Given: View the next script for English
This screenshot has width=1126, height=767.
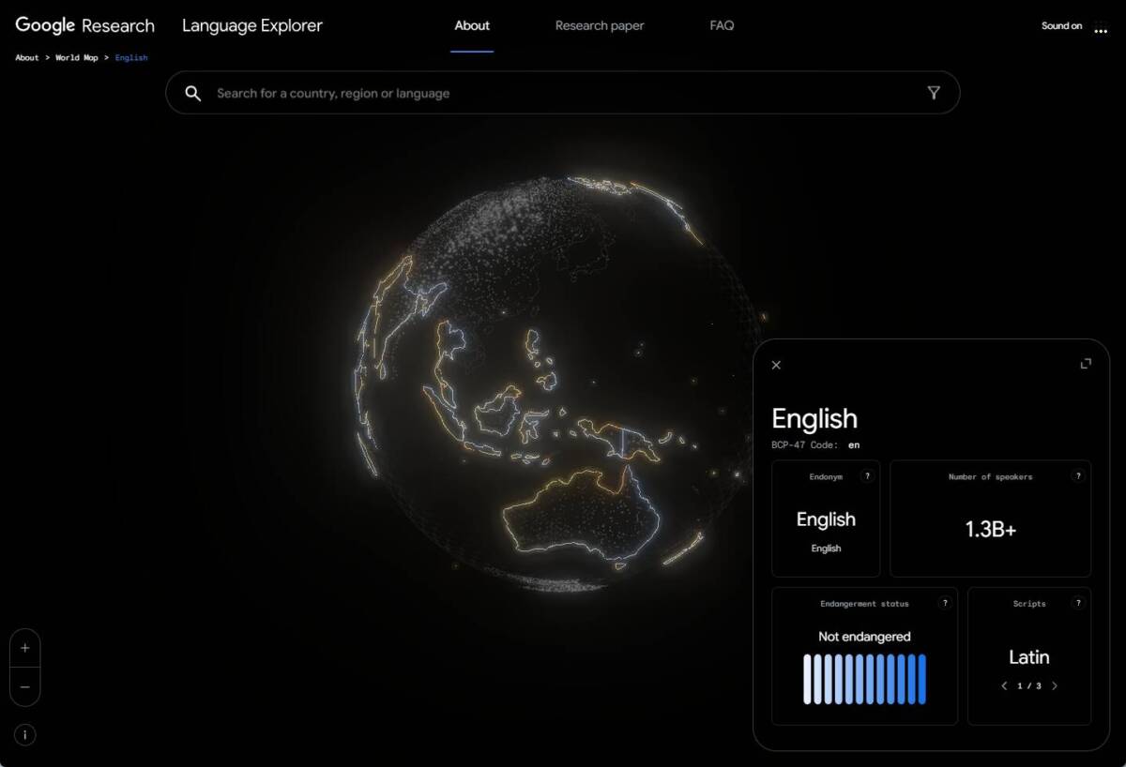Looking at the screenshot, I should click(1055, 685).
